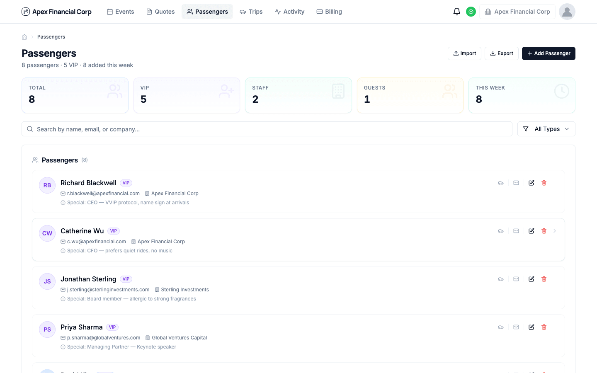The image size is (597, 373).
Task: Email Catherine Wu using the envelope icon
Action: pyautogui.click(x=516, y=231)
